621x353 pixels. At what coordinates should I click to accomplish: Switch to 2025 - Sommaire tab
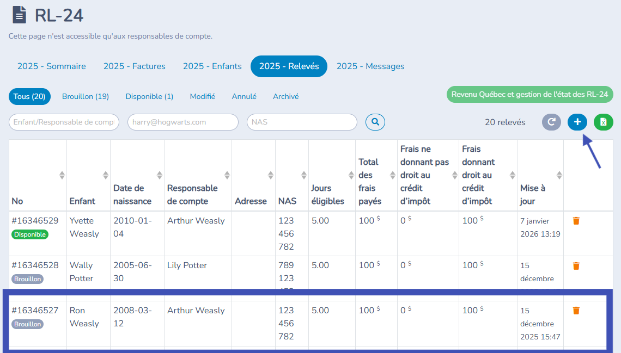(52, 66)
